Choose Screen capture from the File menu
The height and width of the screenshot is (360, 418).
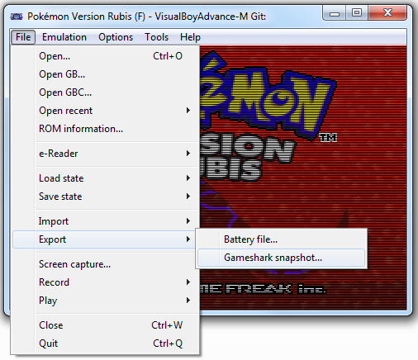click(106, 264)
